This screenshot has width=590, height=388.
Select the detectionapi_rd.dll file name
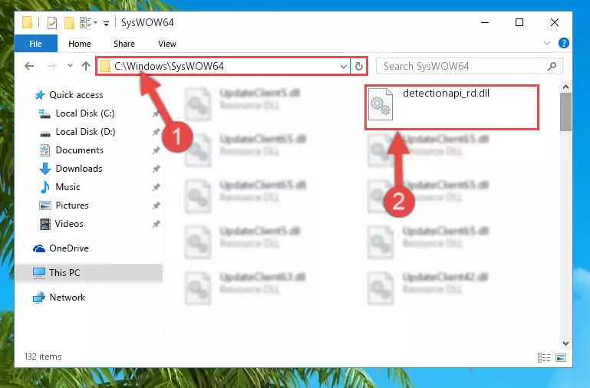pos(446,94)
